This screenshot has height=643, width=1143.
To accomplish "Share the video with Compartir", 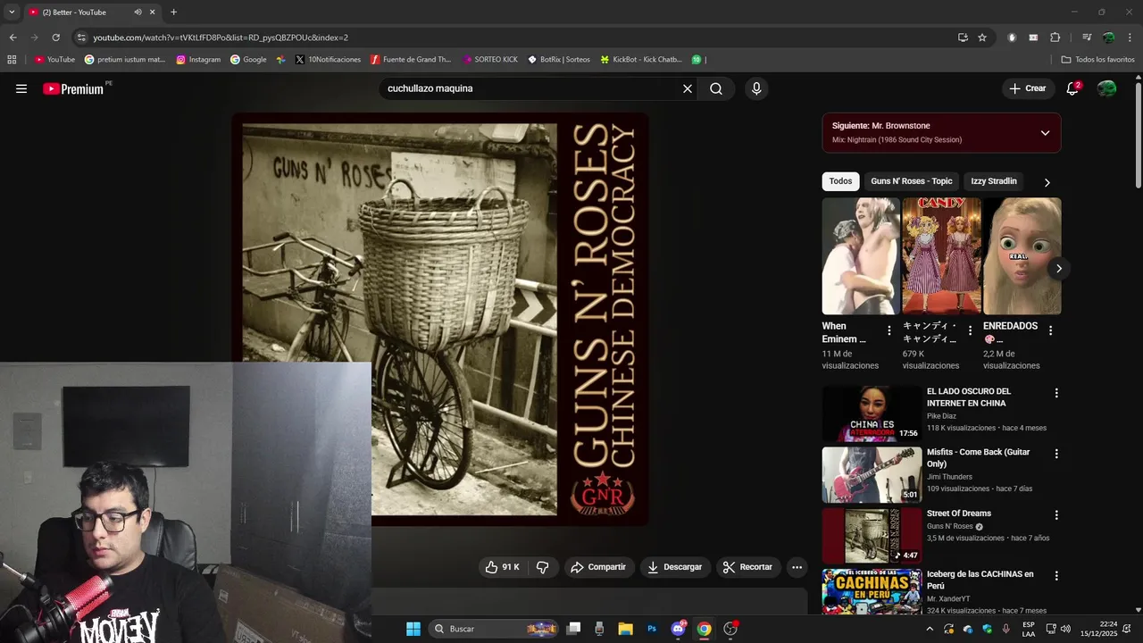I will [598, 567].
